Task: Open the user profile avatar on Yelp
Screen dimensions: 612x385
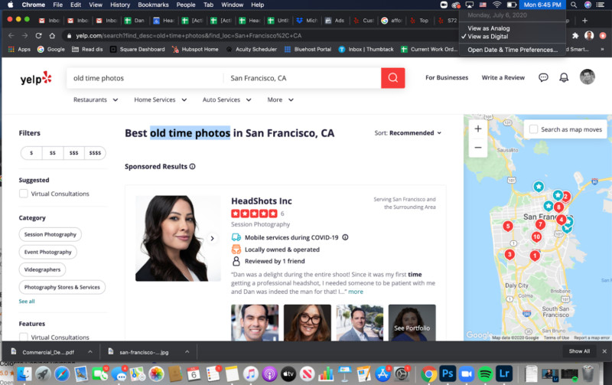Action: pyautogui.click(x=587, y=77)
